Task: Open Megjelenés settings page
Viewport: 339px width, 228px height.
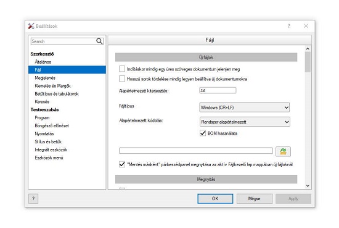Action: point(45,78)
